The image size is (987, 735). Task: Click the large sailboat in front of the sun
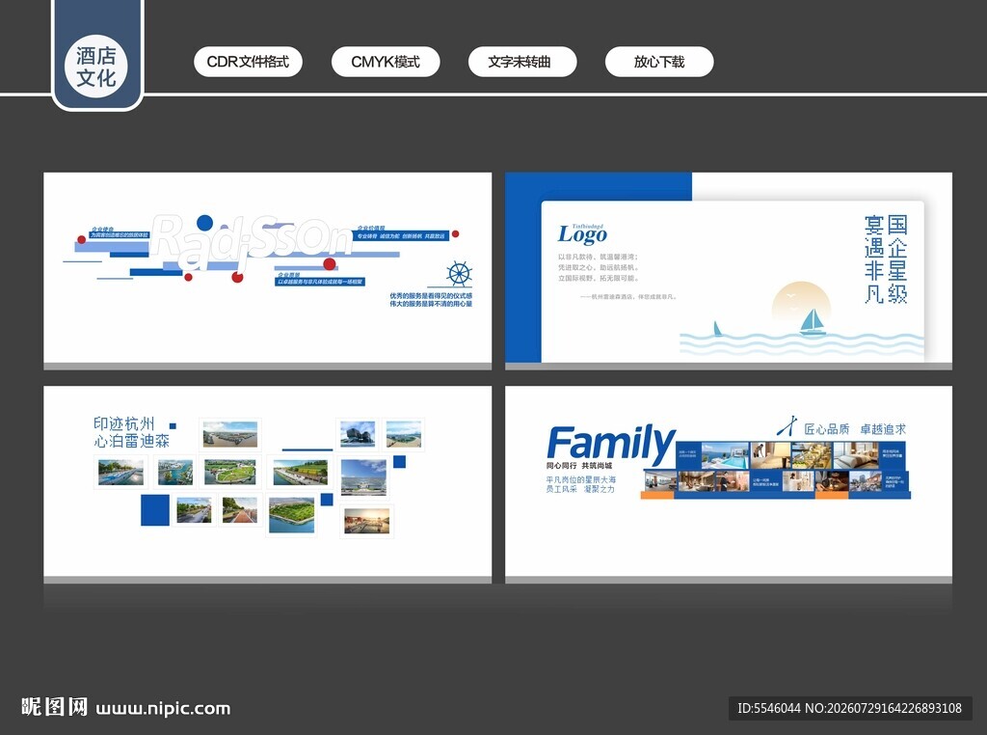click(x=812, y=321)
